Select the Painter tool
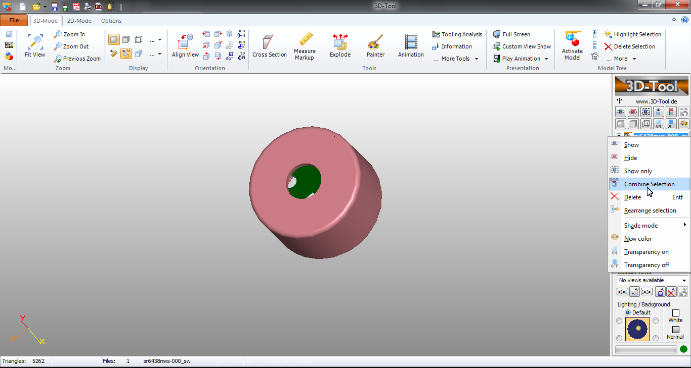The height and width of the screenshot is (368, 691). [x=375, y=45]
